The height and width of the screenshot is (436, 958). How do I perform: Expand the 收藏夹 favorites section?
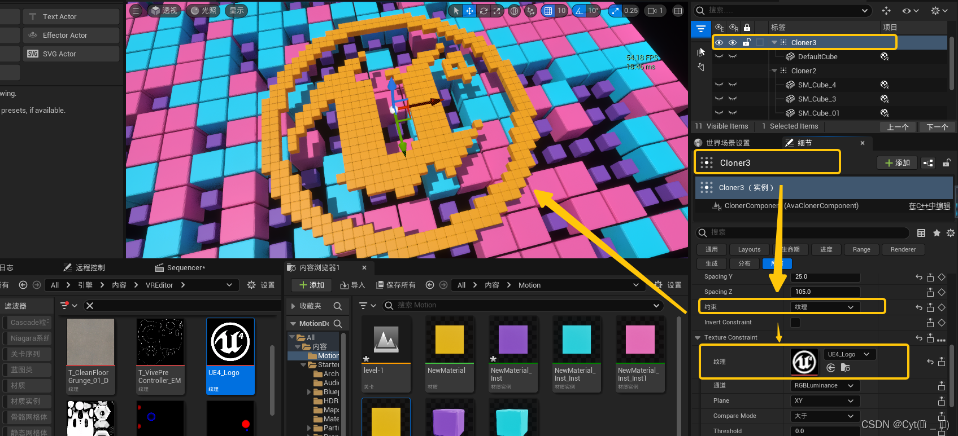pyautogui.click(x=294, y=306)
